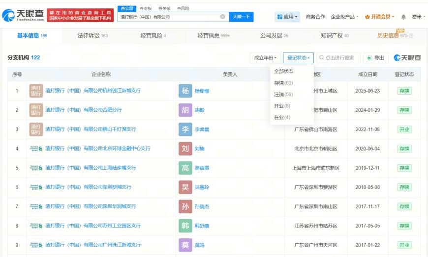Open the 上海陆家嘴支行 company link
The height and width of the screenshot is (257, 428).
91,168
